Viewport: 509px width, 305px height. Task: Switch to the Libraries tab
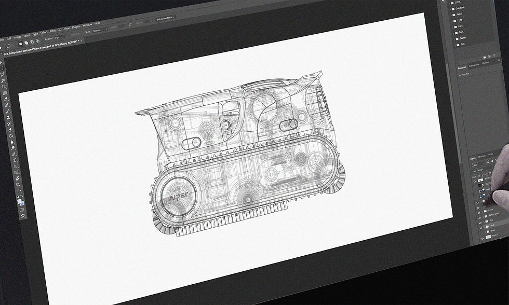pos(486,63)
